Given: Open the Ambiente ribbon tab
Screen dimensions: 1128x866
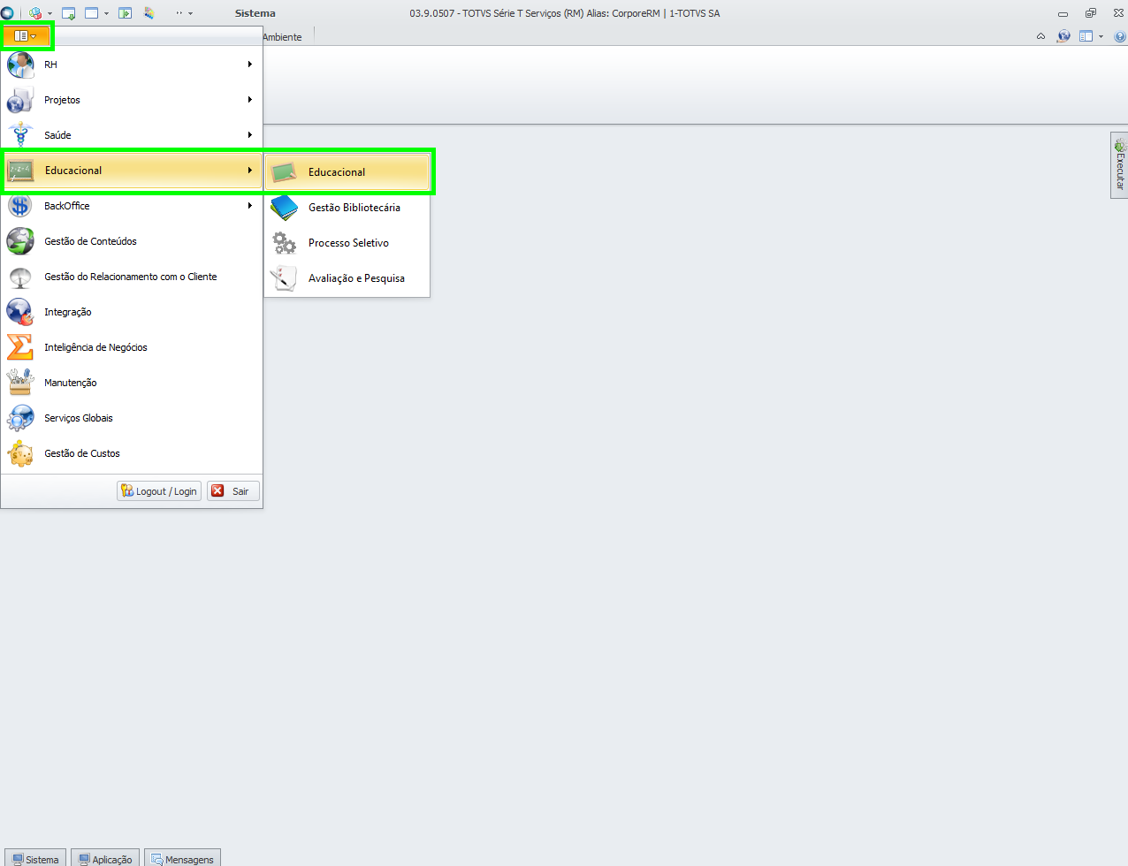Looking at the screenshot, I should [282, 37].
